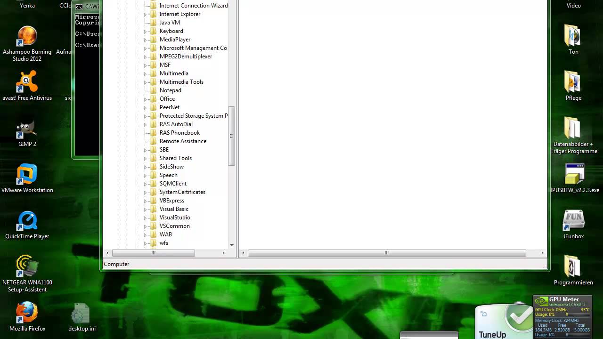Expand the Speech registry key arrow

point(145,176)
